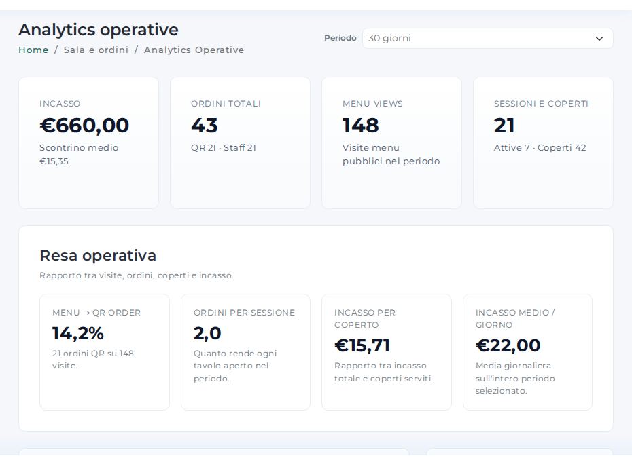Click the Resa operativa section heading

pos(98,256)
